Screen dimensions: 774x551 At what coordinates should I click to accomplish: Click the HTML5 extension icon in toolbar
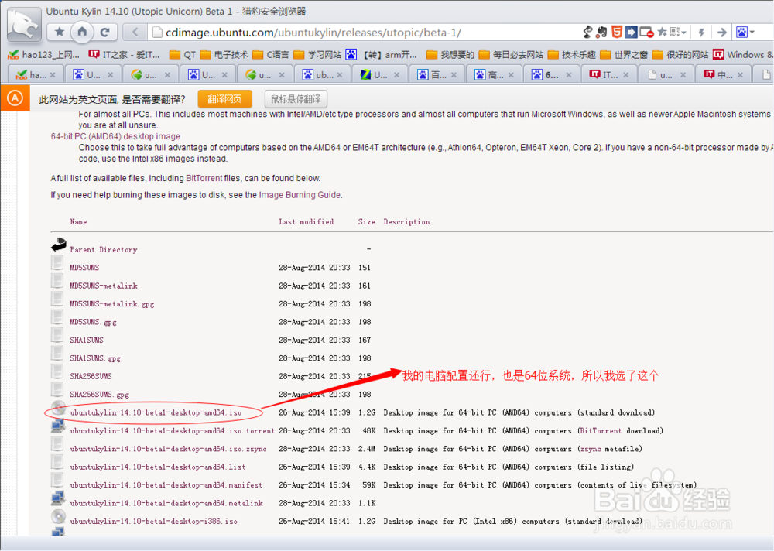tap(616, 32)
